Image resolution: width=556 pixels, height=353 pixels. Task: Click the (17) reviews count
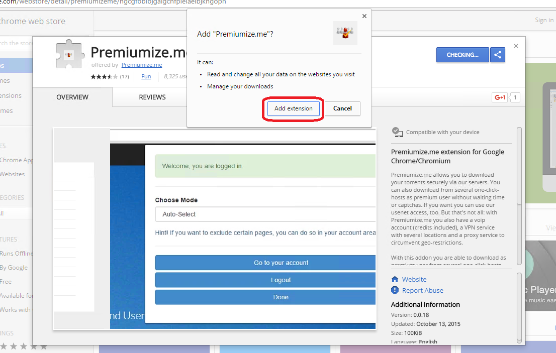click(124, 76)
